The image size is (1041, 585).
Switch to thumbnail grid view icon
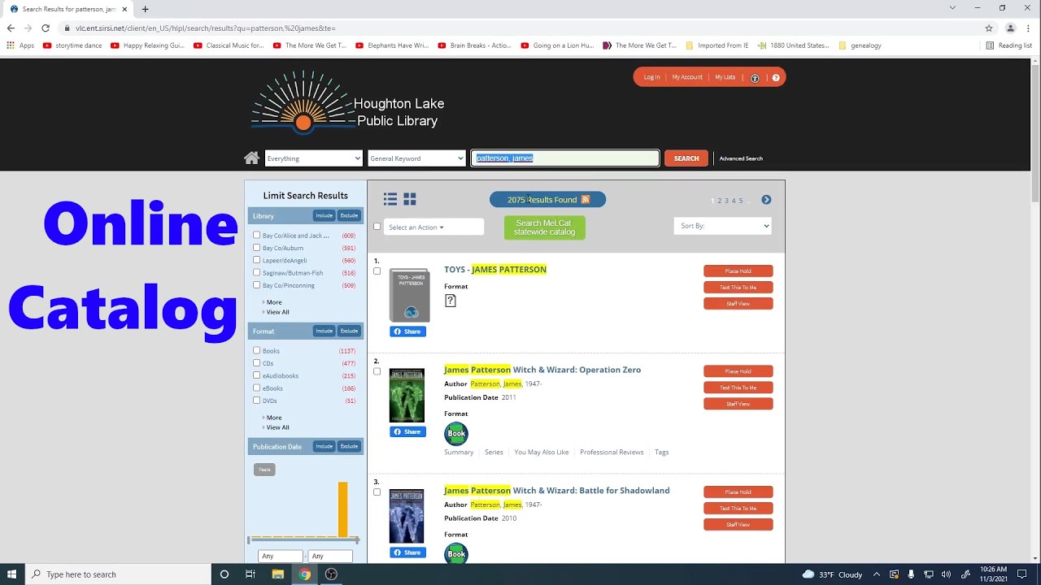pyautogui.click(x=410, y=199)
